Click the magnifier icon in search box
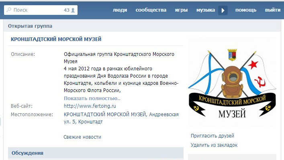 (9, 10)
